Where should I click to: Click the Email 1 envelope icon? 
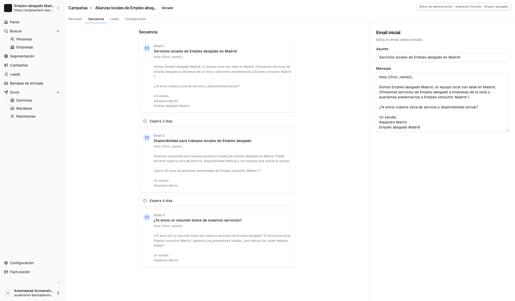coord(147,48)
